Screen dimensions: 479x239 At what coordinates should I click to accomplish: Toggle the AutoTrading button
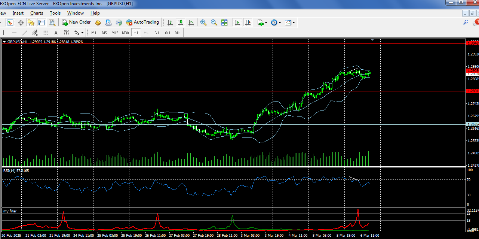[142, 22]
